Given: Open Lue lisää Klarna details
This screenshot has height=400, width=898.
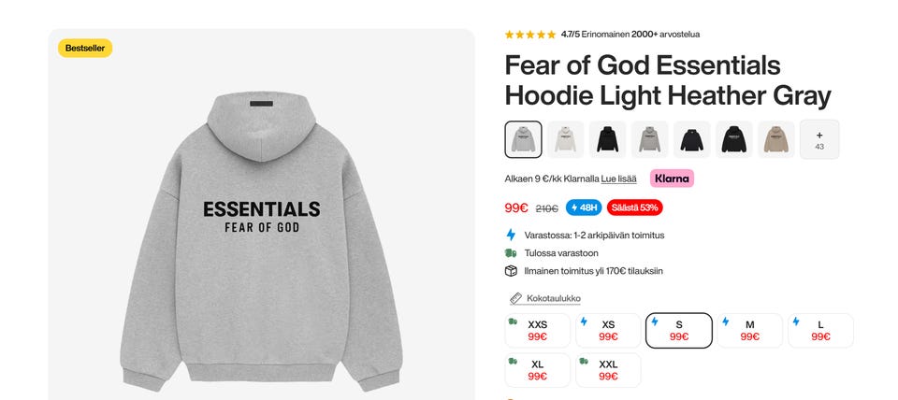Looking at the screenshot, I should click(618, 179).
